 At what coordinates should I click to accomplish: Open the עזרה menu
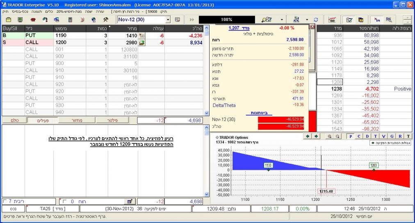(x=100, y=11)
